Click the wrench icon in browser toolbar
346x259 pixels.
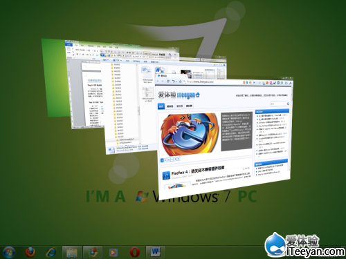[x=290, y=83]
